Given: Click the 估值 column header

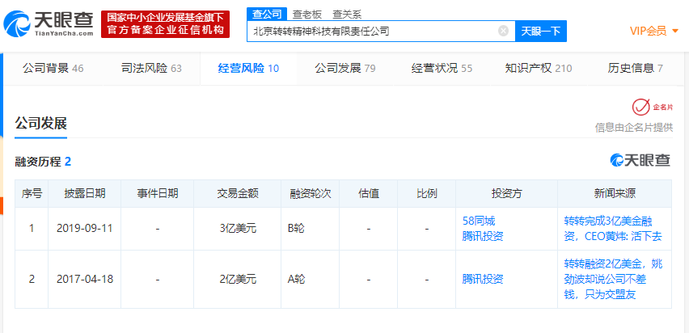Looking at the screenshot, I should click(x=368, y=193).
